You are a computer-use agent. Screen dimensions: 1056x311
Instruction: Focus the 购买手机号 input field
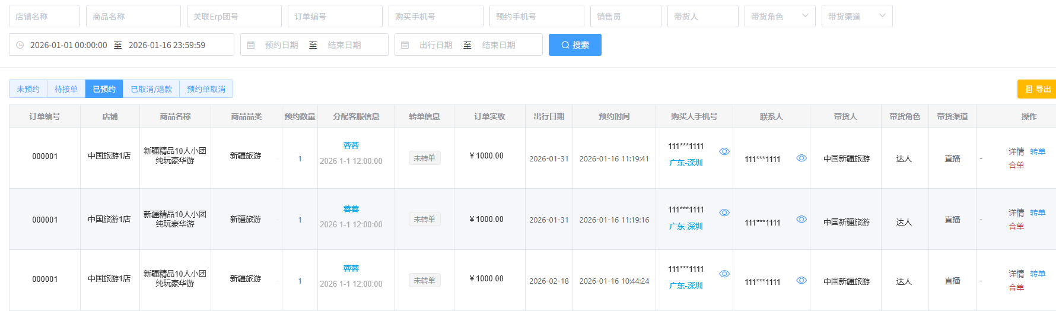436,16
